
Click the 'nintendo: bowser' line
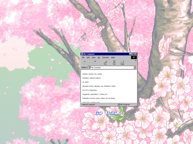pyautogui.click(x=99, y=98)
